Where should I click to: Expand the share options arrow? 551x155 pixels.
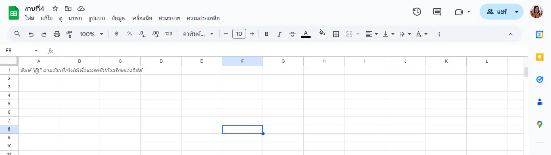click(517, 12)
